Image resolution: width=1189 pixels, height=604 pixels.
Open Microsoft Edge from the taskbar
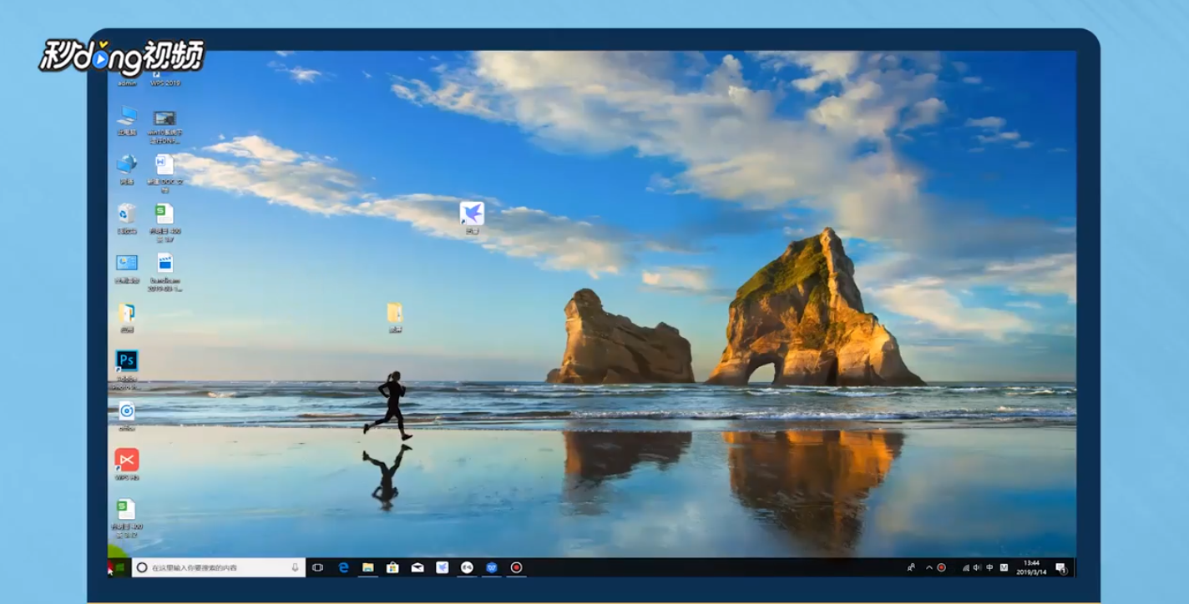coord(344,566)
